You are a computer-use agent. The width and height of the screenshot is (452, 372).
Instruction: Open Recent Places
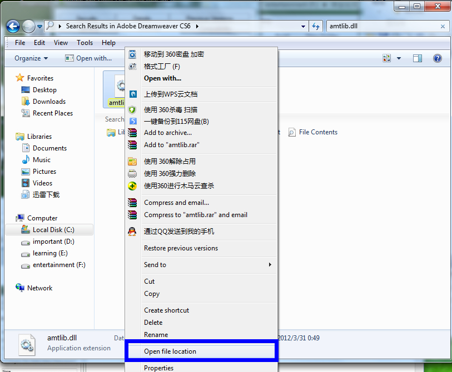click(x=47, y=113)
